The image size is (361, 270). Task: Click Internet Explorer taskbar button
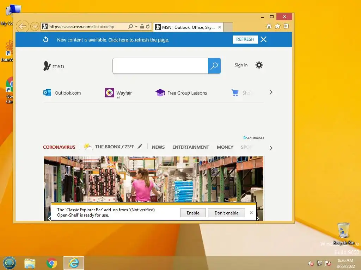coord(74,263)
